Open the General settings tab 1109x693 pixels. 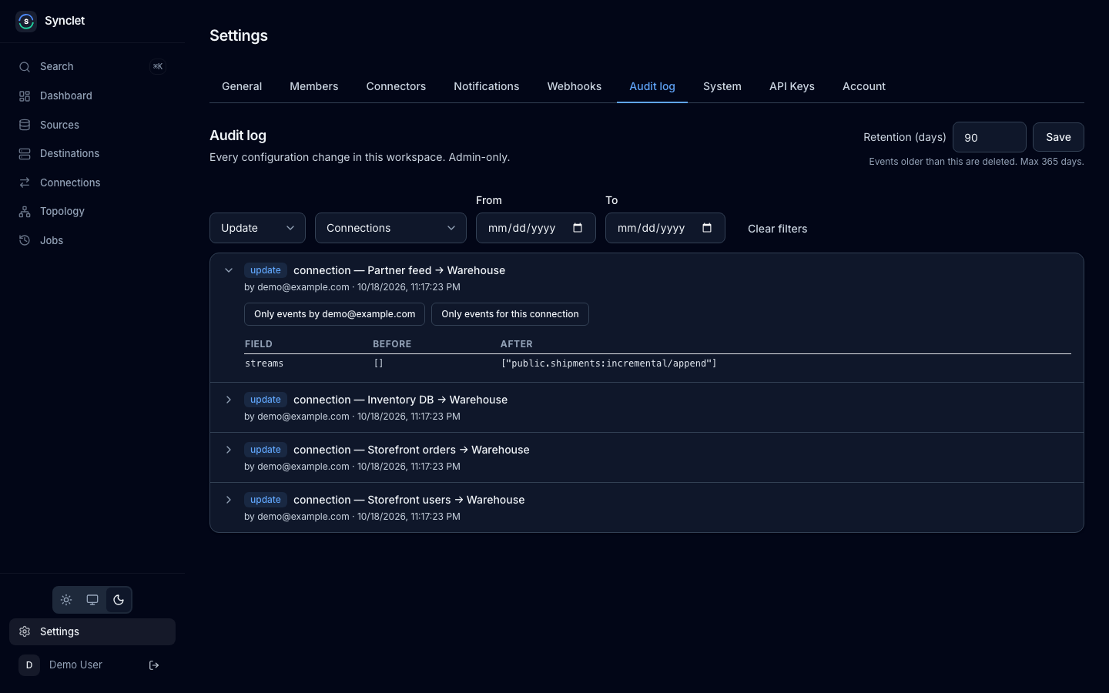coord(242,86)
